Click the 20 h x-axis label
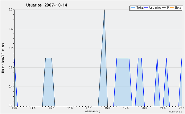This screenshot has width=185, height=114. pos(144,108)
